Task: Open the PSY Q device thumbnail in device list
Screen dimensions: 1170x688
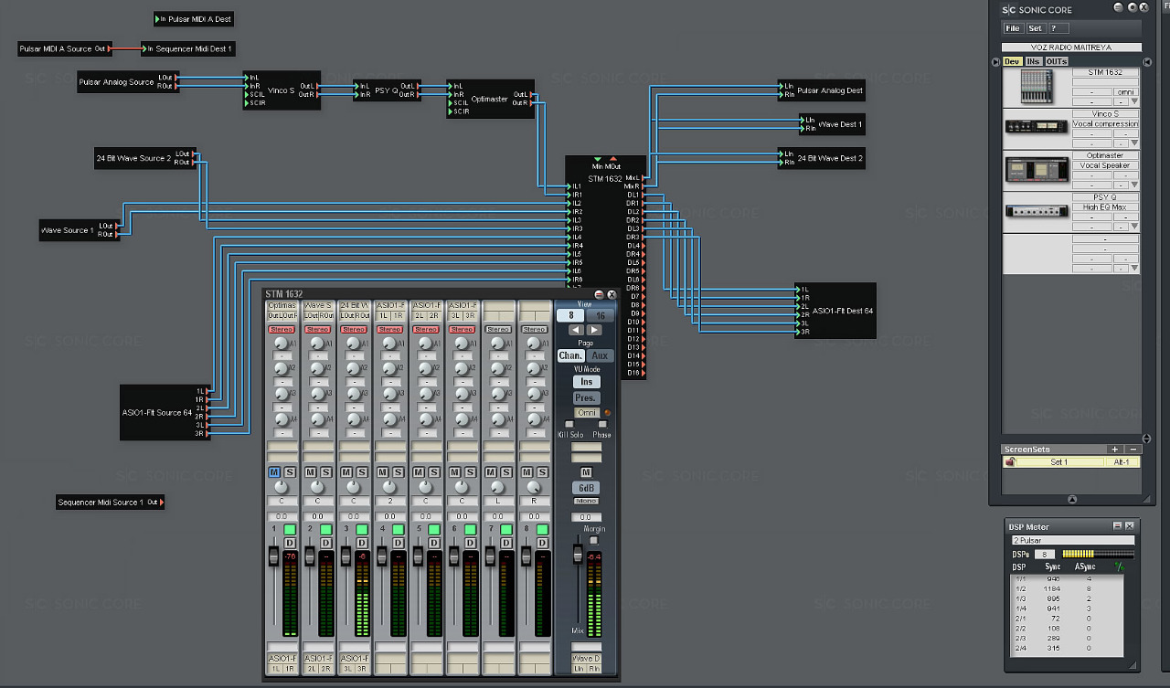Action: click(1037, 210)
